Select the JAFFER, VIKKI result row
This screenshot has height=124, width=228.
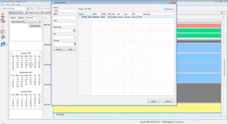point(126,17)
